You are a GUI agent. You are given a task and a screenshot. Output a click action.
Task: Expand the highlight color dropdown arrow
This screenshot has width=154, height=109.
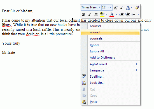[x=107, y=15]
